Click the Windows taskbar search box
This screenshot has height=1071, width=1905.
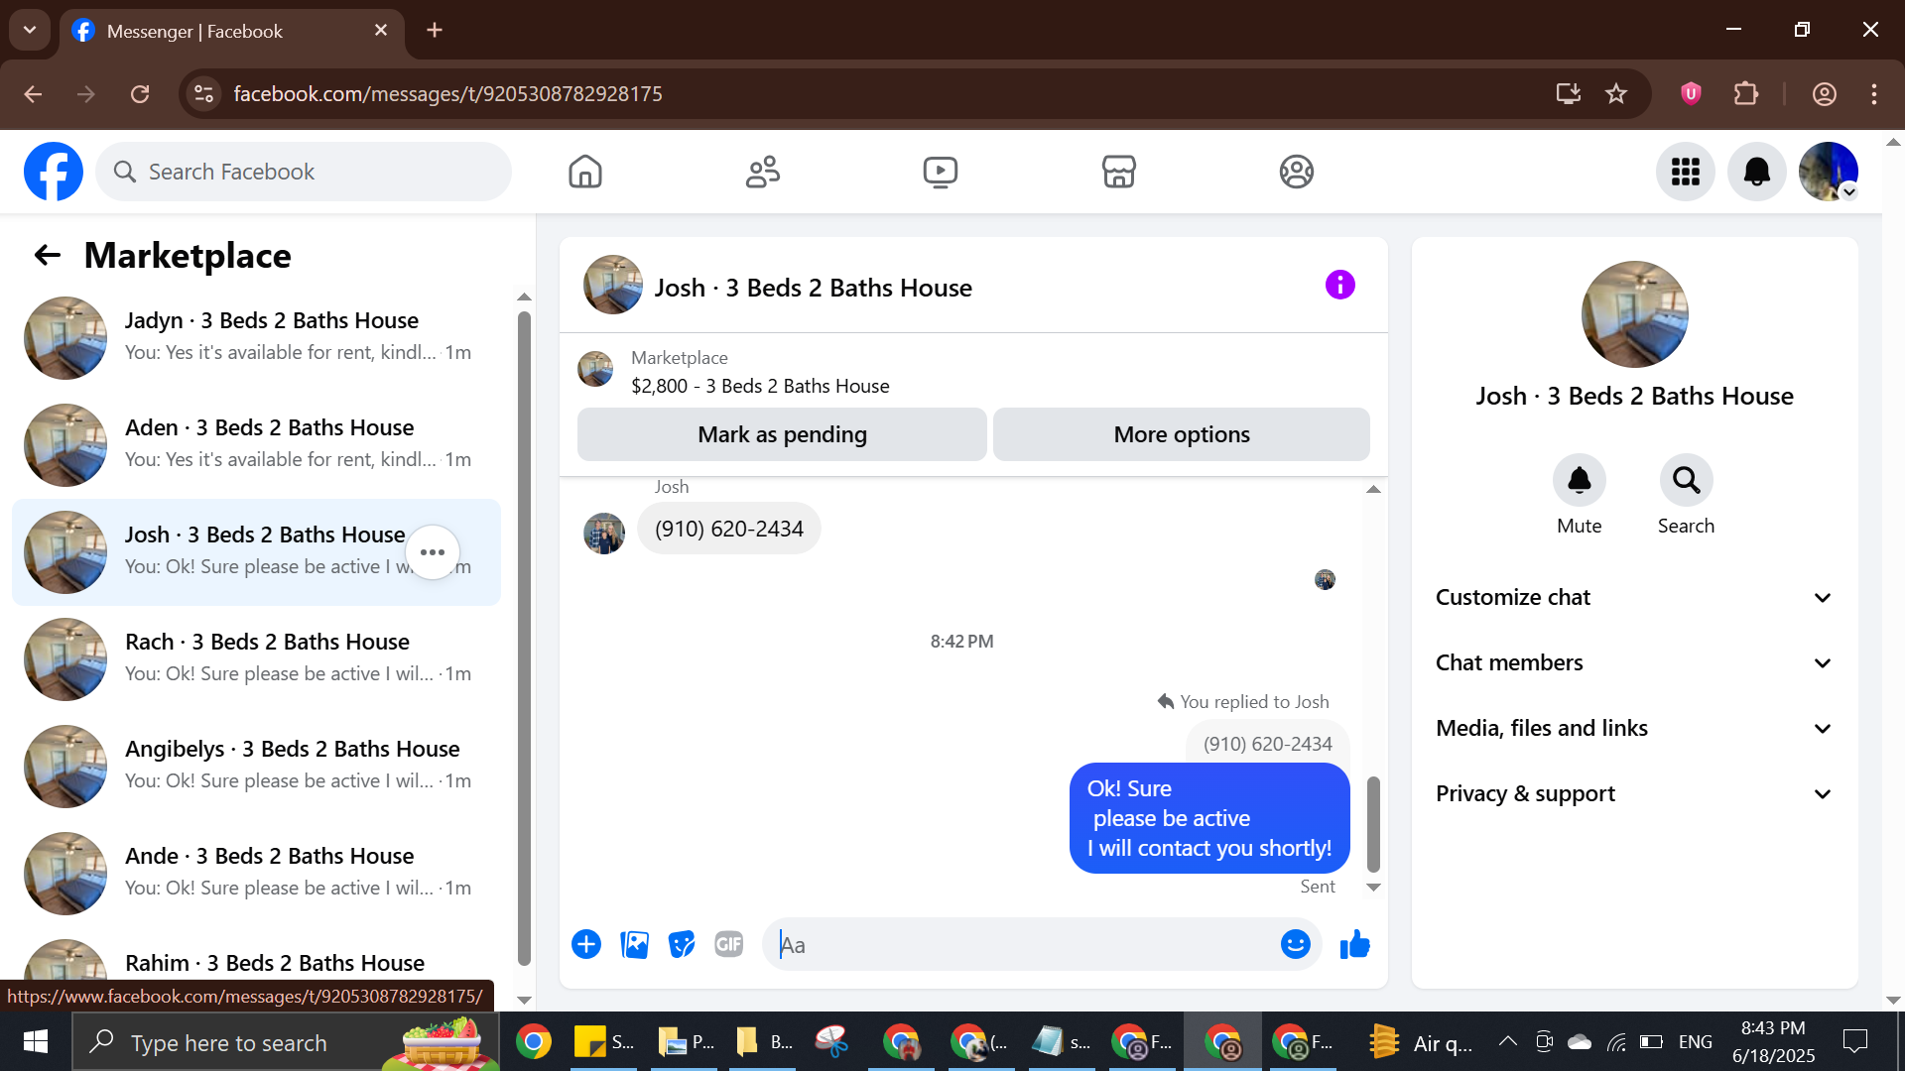coord(286,1041)
